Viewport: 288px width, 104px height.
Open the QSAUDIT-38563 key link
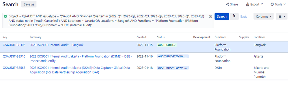pos(14,68)
